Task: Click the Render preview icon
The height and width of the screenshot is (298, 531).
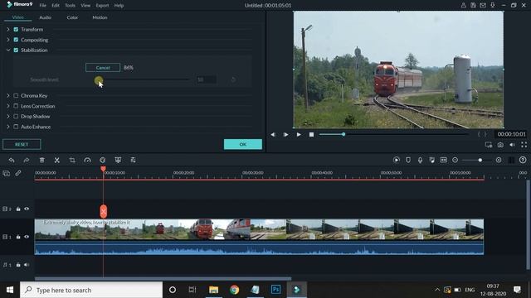Action: tap(397, 160)
